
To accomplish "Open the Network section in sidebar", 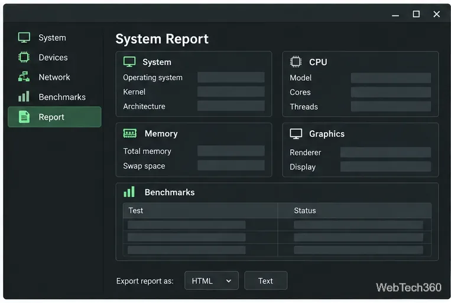I will [x=54, y=77].
